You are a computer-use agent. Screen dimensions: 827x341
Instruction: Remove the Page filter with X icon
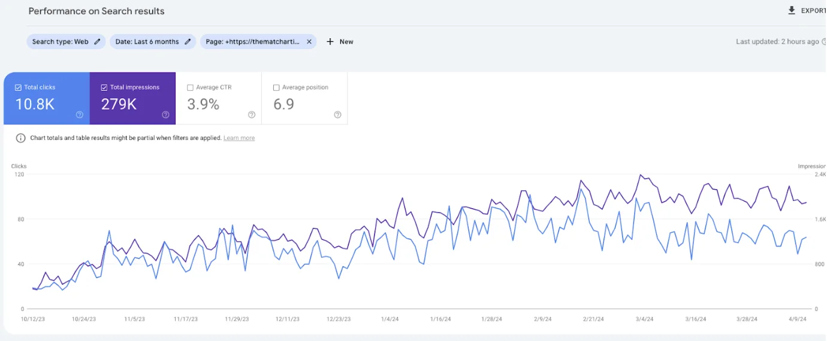click(x=309, y=42)
